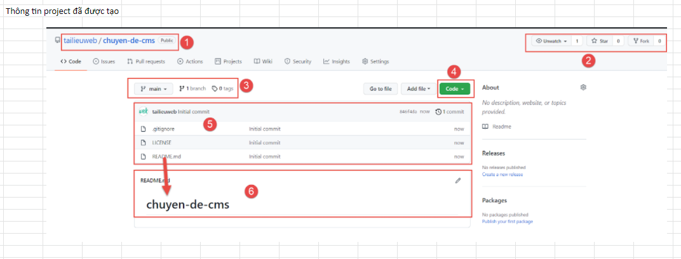681x259 pixels.
Task: Star the repository
Action: coord(599,41)
